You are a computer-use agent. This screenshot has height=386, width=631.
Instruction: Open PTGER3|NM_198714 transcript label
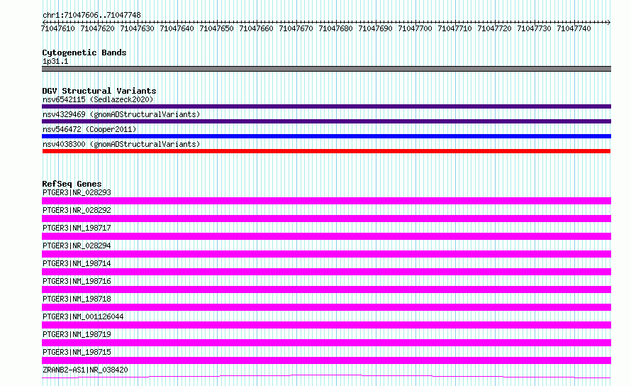coord(77,263)
